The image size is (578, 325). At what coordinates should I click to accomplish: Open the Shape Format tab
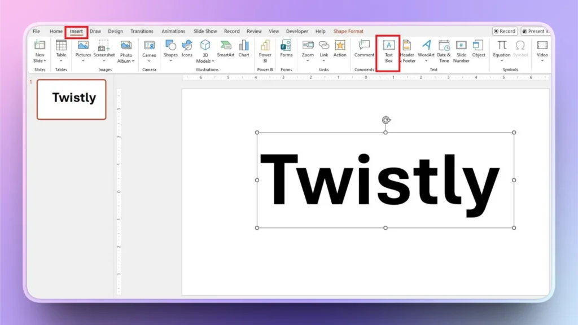coord(348,31)
